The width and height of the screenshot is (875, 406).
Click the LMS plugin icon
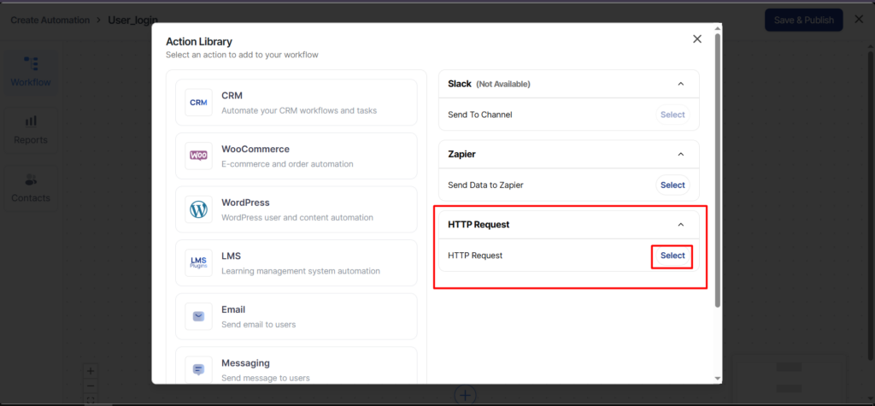coord(198,263)
